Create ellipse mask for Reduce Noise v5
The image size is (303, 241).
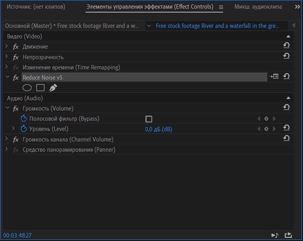tap(27, 88)
